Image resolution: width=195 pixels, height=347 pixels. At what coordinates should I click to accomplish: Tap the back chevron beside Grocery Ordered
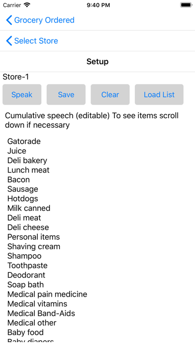tap(9, 20)
